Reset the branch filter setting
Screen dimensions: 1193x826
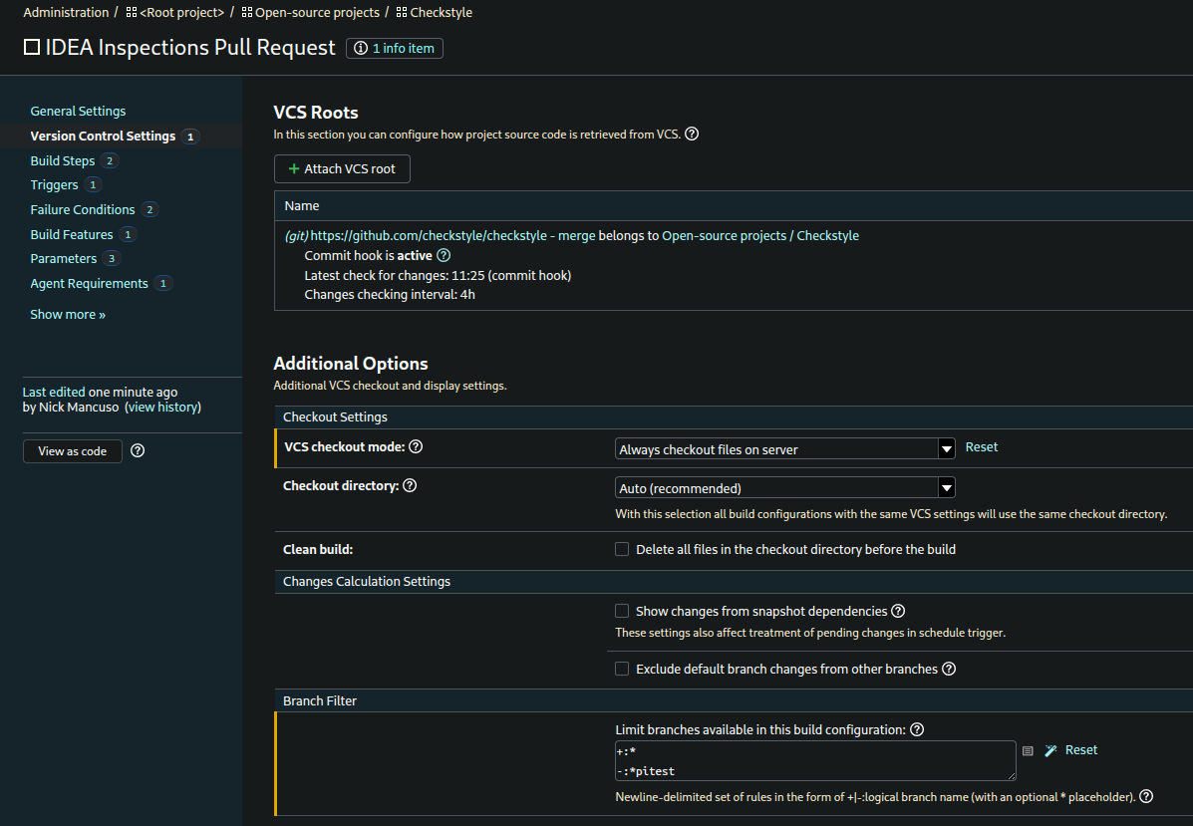(1081, 750)
